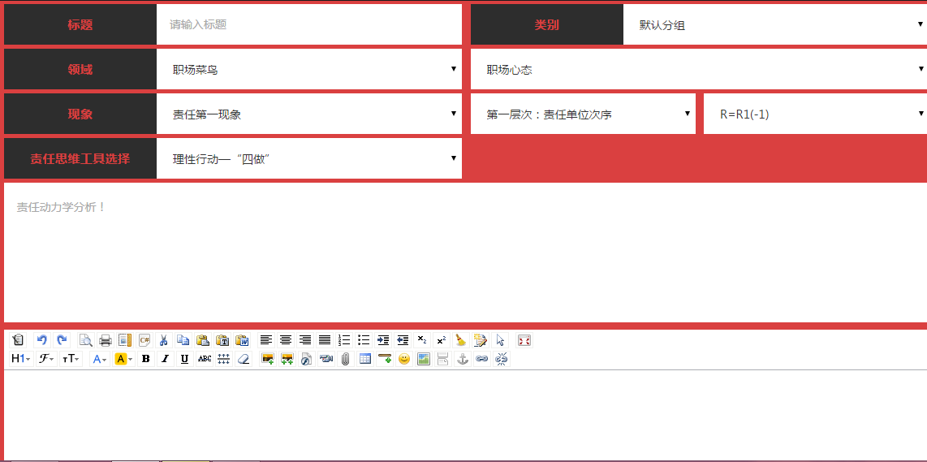Click the anchor icon

[463, 359]
